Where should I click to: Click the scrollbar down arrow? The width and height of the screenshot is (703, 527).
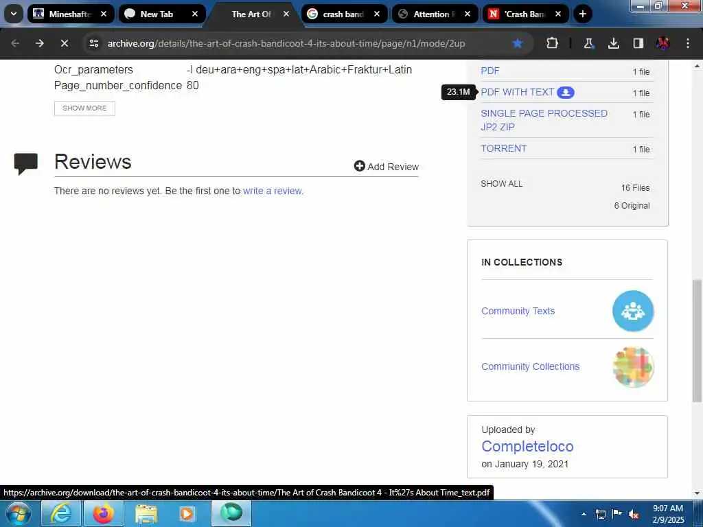pos(697,493)
